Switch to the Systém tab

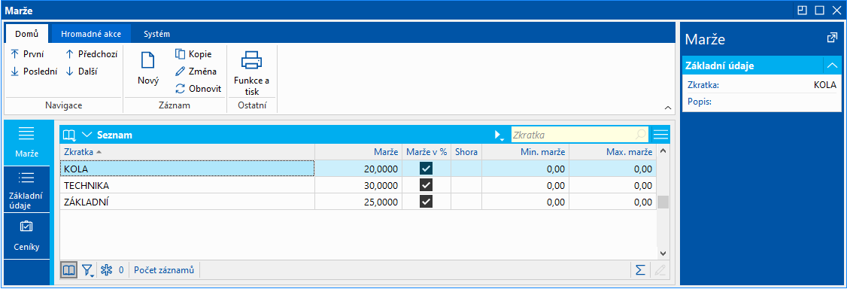click(157, 34)
